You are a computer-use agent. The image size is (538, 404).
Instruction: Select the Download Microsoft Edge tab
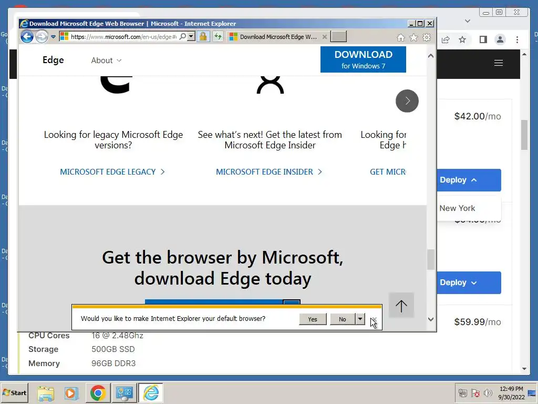(x=277, y=37)
